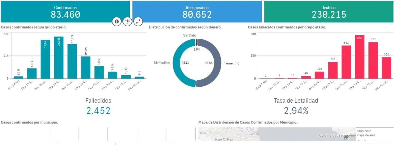Viewport: 395px width, 145px height.
Task: Click the 5,93k bar in the confirmed chart
Action: click(x=99, y=72)
